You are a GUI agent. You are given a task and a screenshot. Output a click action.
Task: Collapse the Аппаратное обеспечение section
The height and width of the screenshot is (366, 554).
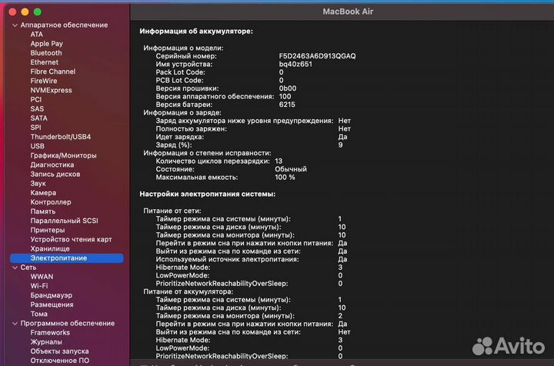pos(15,25)
